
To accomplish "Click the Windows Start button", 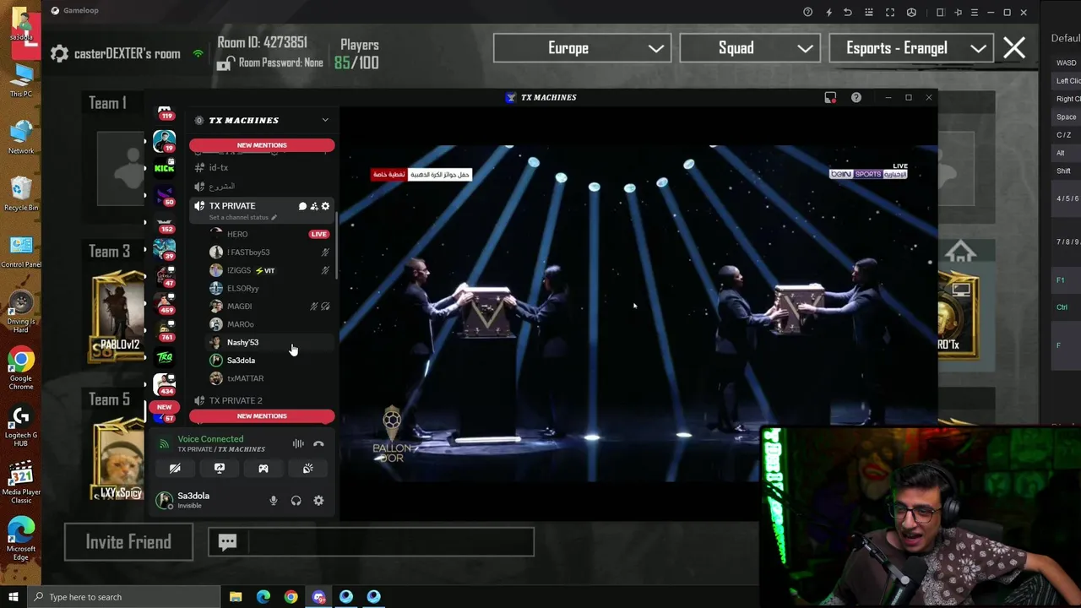I will [13, 597].
